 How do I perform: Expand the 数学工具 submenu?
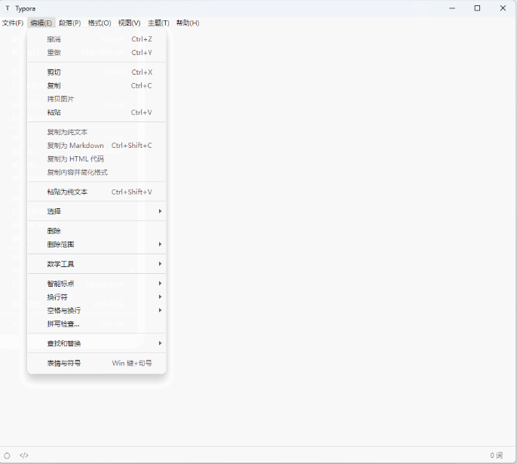[x=96, y=264]
